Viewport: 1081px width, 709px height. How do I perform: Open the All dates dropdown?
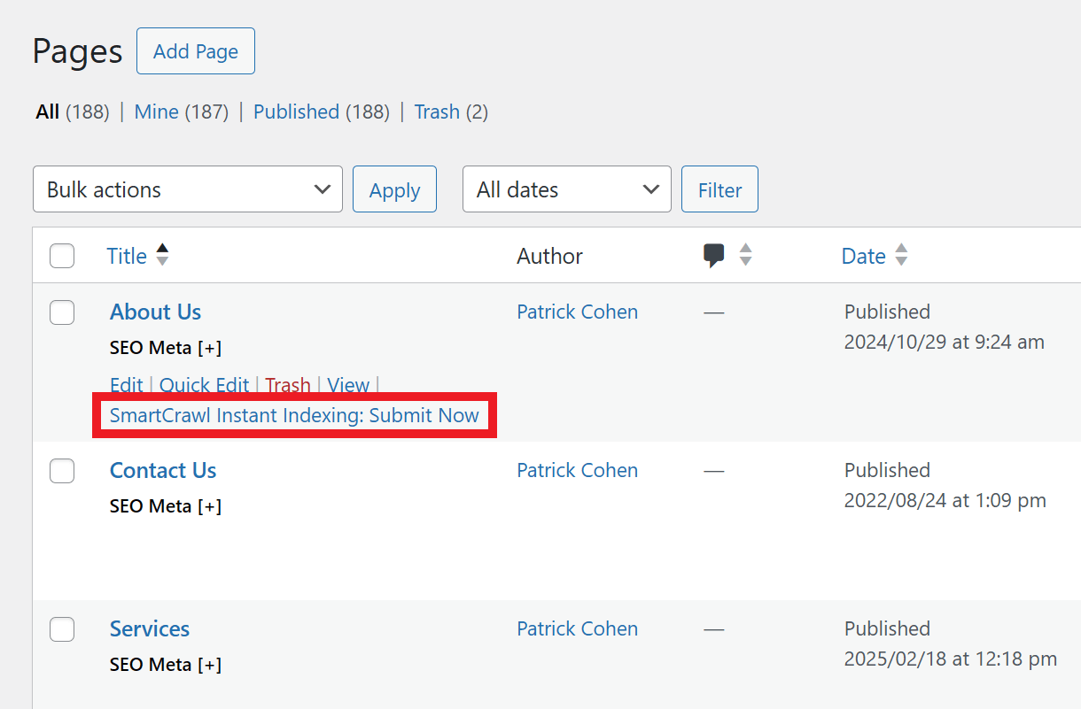point(566,189)
